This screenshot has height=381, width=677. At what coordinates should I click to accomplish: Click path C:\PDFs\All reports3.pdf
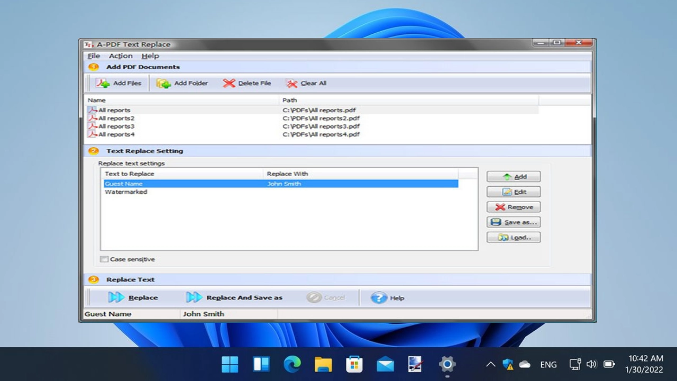(x=321, y=126)
